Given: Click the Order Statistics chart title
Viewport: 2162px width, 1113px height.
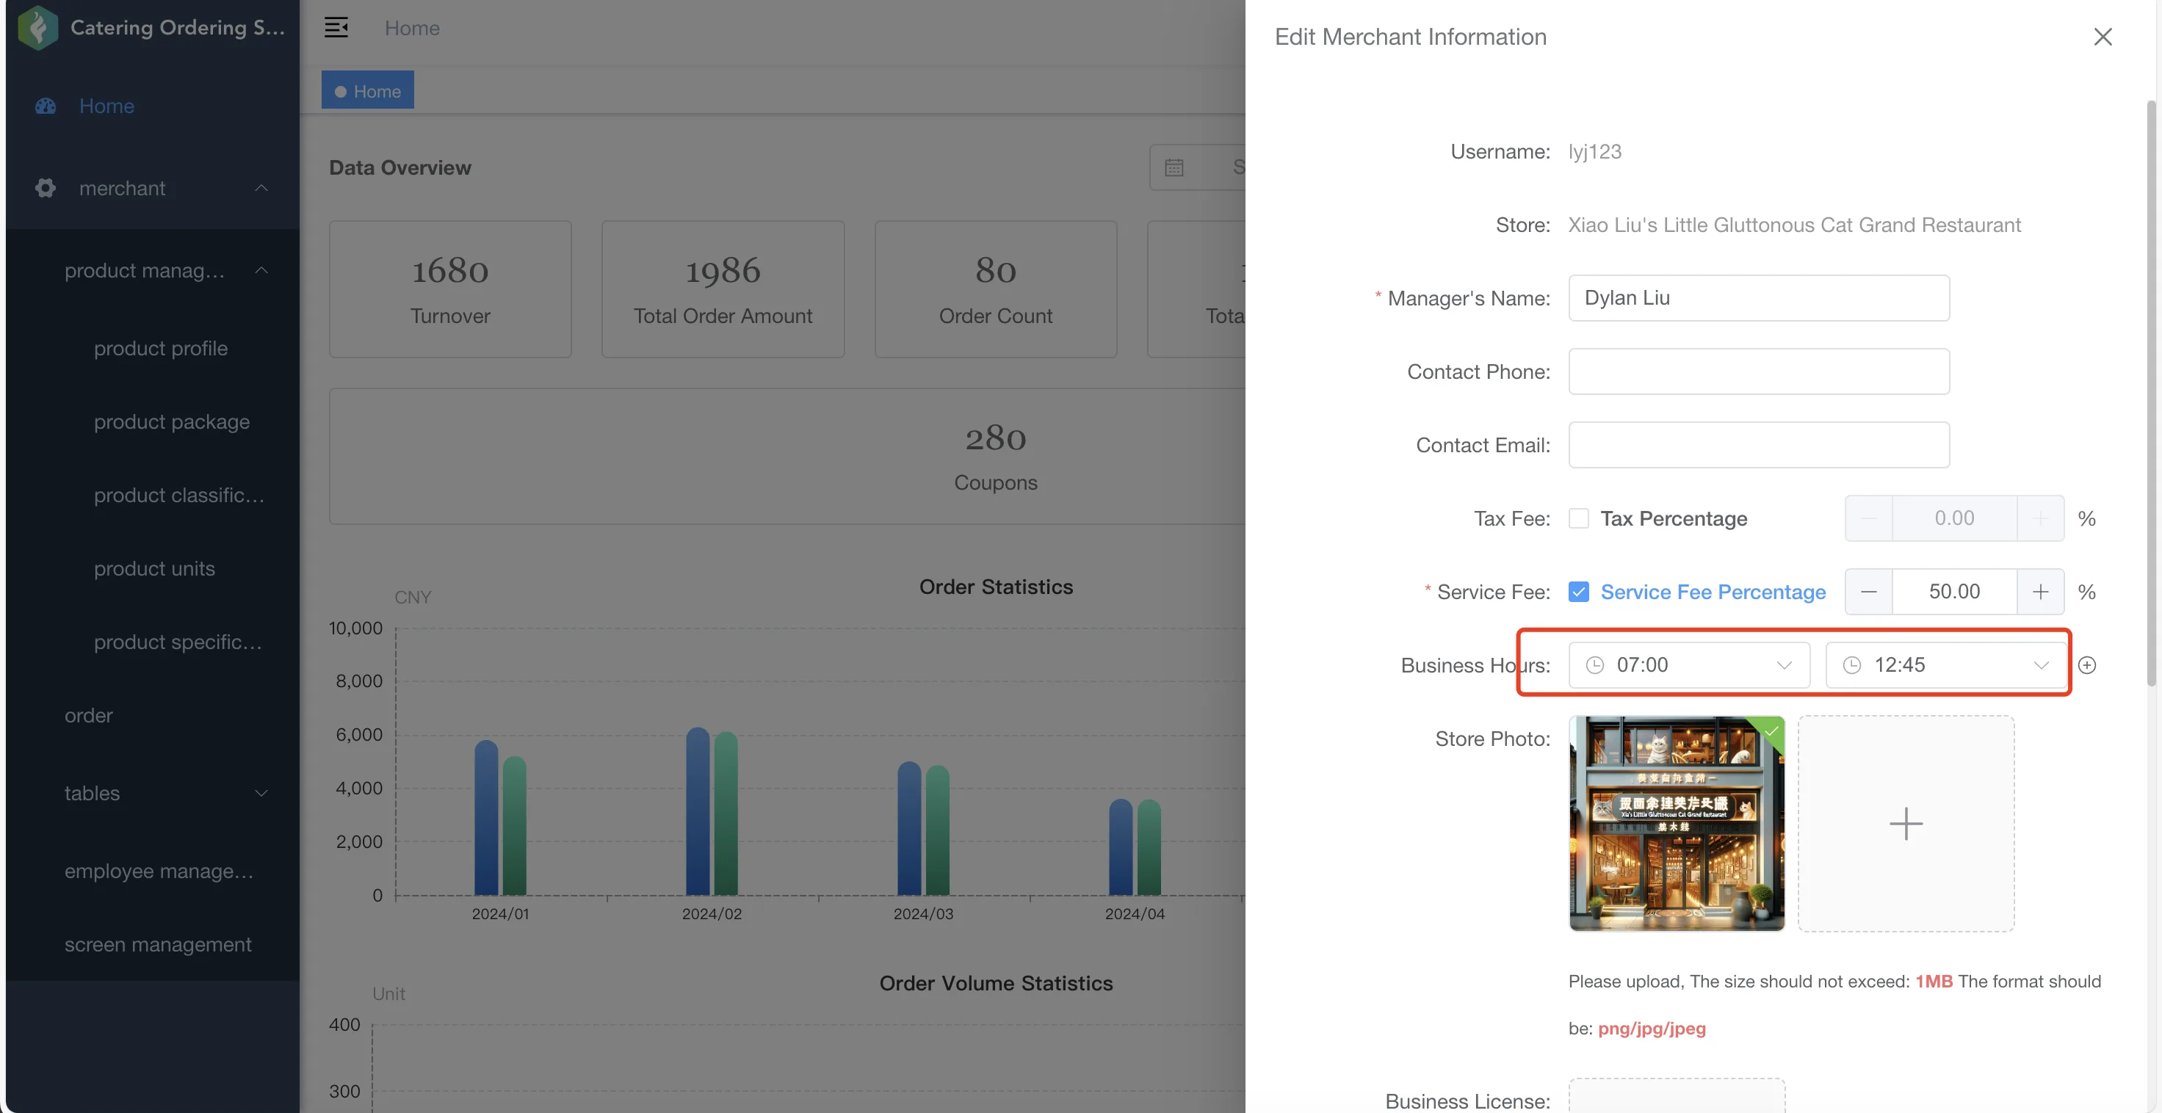Looking at the screenshot, I should [x=995, y=587].
